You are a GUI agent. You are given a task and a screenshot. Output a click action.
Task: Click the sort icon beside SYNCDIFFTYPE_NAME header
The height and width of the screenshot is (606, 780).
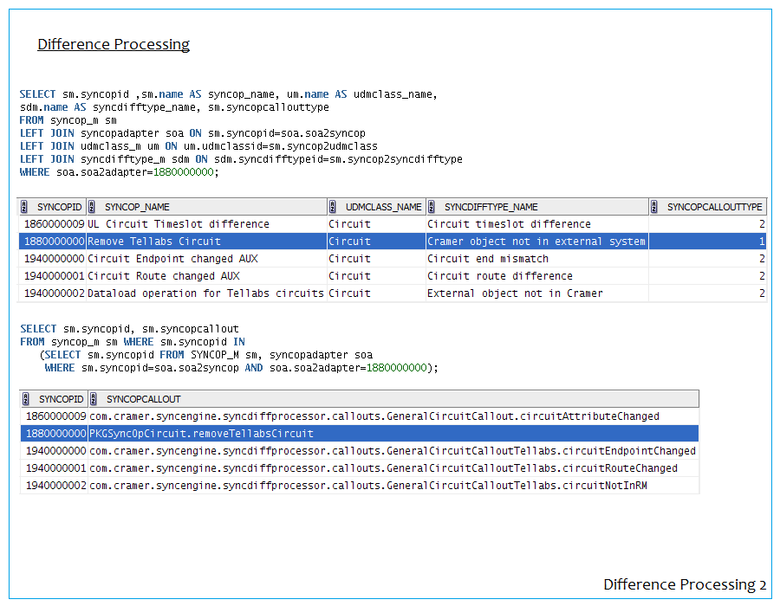pos(434,207)
